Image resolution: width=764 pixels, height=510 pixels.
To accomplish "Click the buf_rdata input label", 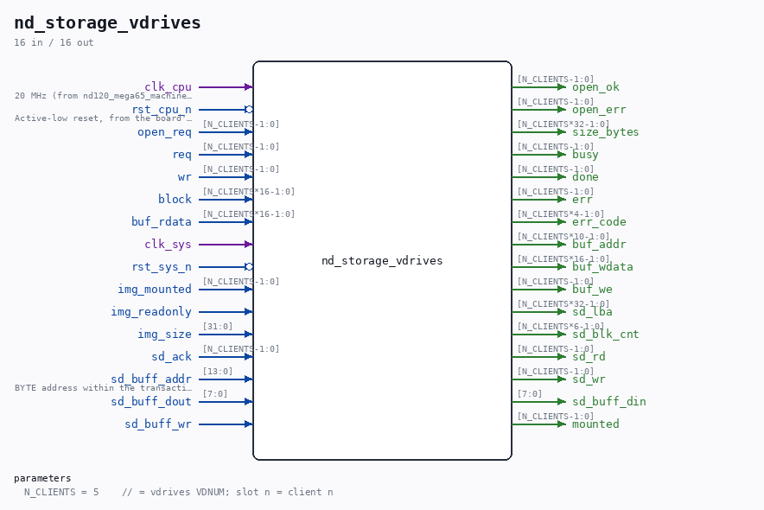I will click(162, 221).
